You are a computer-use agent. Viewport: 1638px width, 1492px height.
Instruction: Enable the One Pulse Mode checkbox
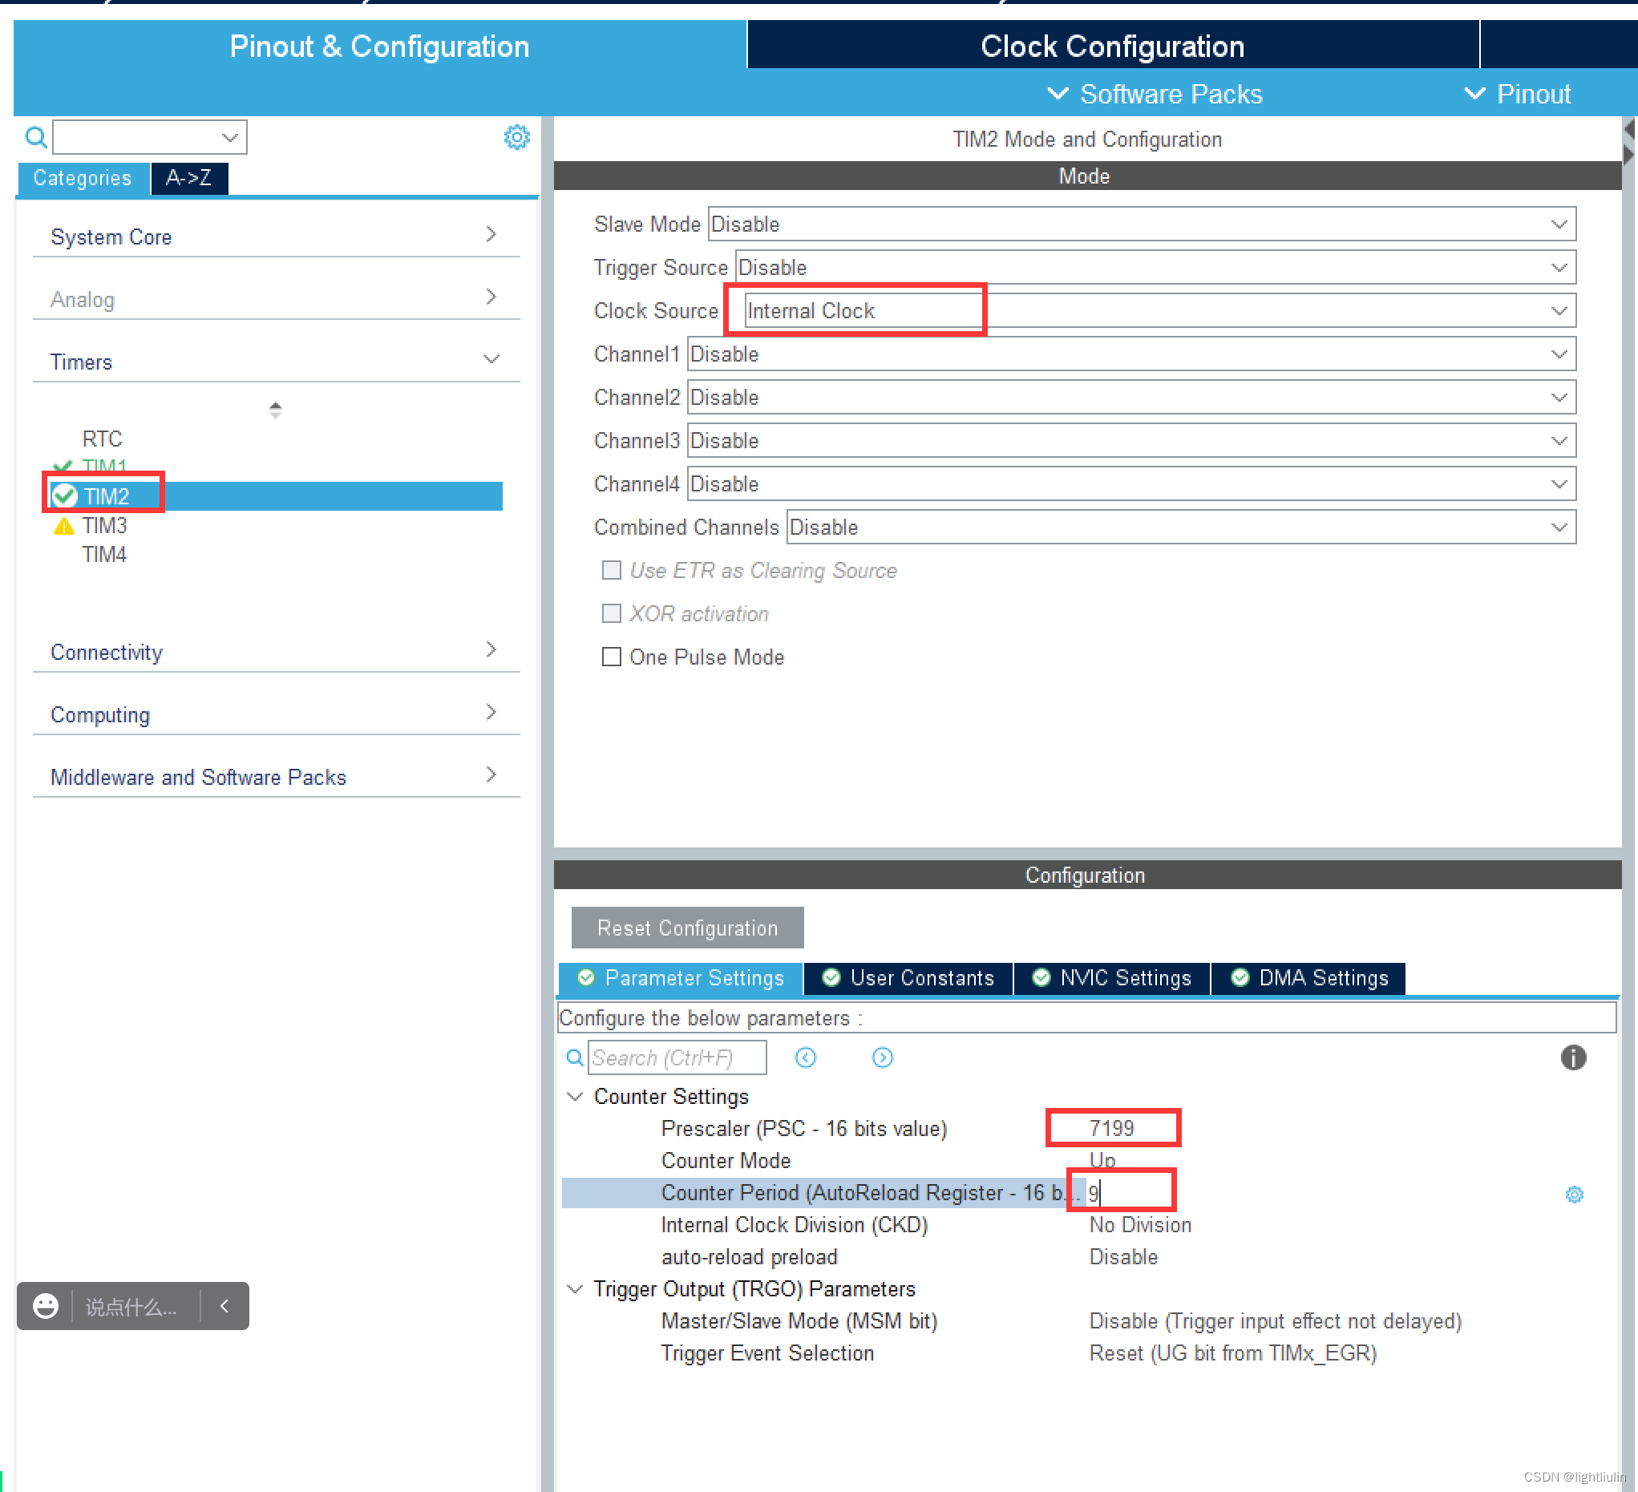(x=611, y=657)
